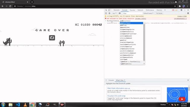Close the What's New tab
Viewport: 190px width, 107px height.
(125, 80)
